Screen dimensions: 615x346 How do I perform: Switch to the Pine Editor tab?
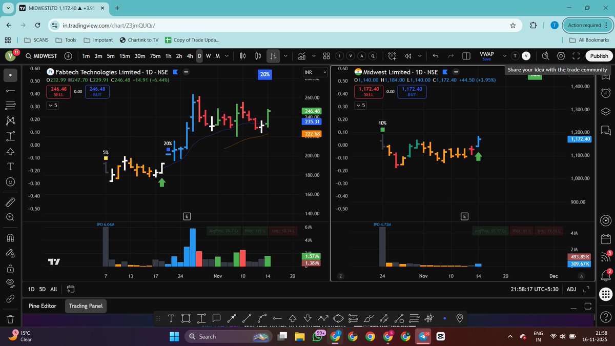(x=42, y=306)
